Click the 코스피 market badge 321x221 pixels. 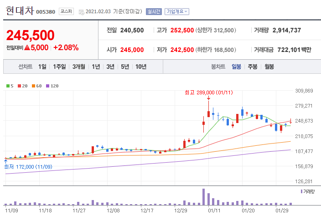tap(66, 11)
